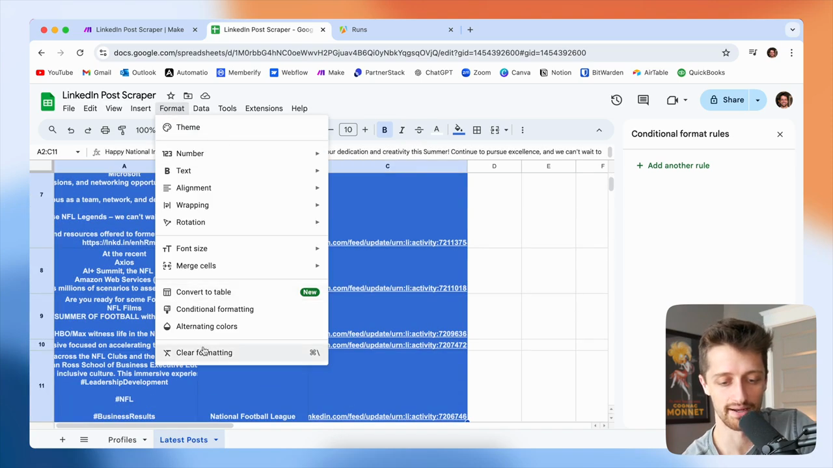Increase font size with plus button

tap(365, 130)
